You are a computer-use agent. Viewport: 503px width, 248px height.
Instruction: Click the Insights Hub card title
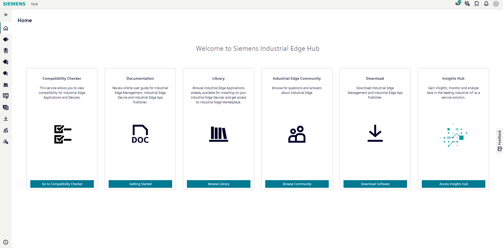point(453,78)
